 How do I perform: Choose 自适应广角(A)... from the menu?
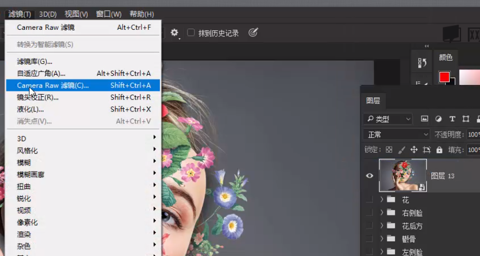click(83, 74)
